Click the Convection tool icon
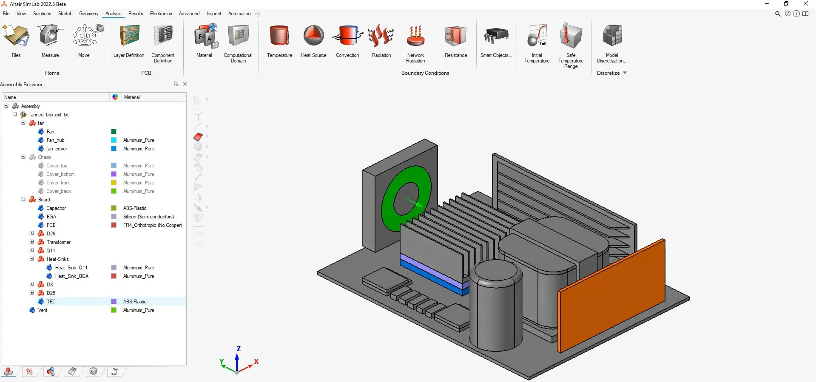 [347, 36]
